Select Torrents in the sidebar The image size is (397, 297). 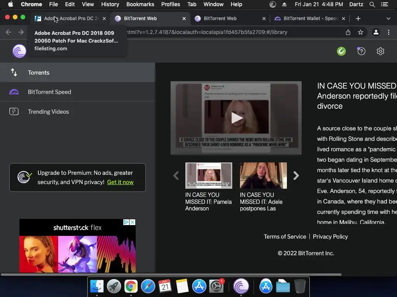click(x=78, y=72)
